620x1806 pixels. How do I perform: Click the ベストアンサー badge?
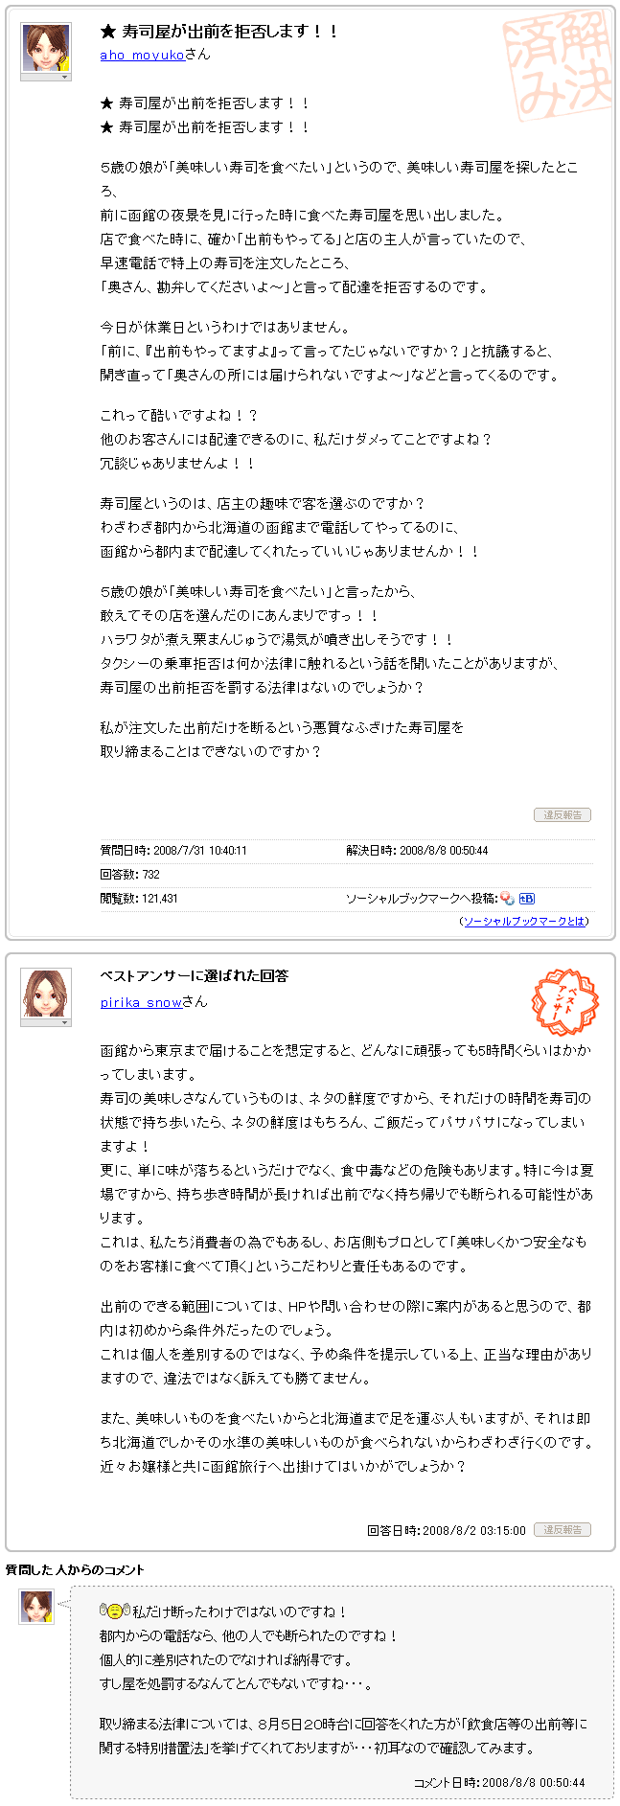click(566, 1001)
